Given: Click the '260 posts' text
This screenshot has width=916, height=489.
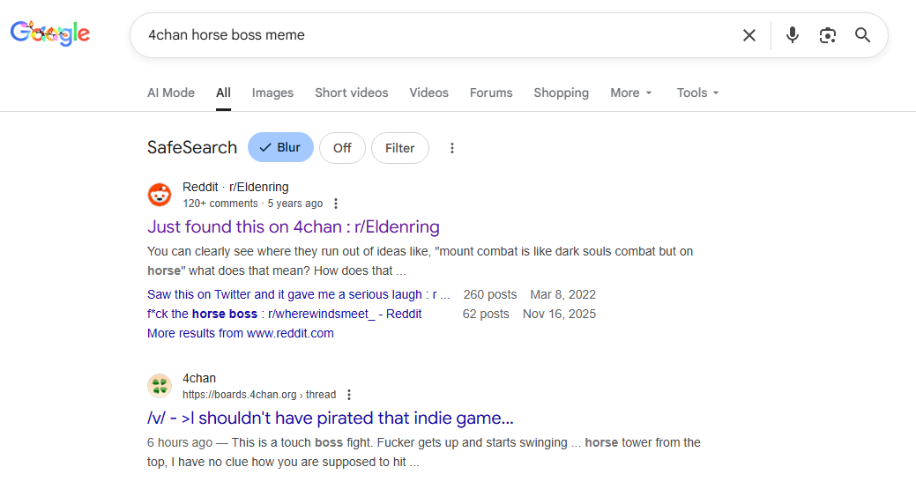Looking at the screenshot, I should [x=490, y=294].
